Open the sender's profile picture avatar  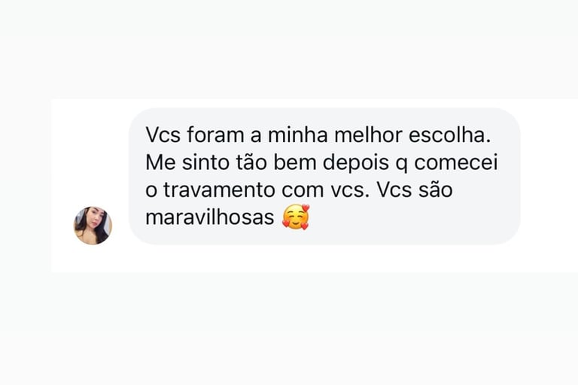93,226
